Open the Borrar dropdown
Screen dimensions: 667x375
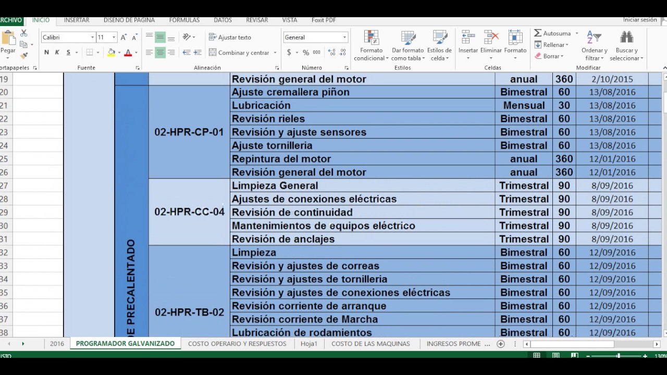pyautogui.click(x=549, y=56)
